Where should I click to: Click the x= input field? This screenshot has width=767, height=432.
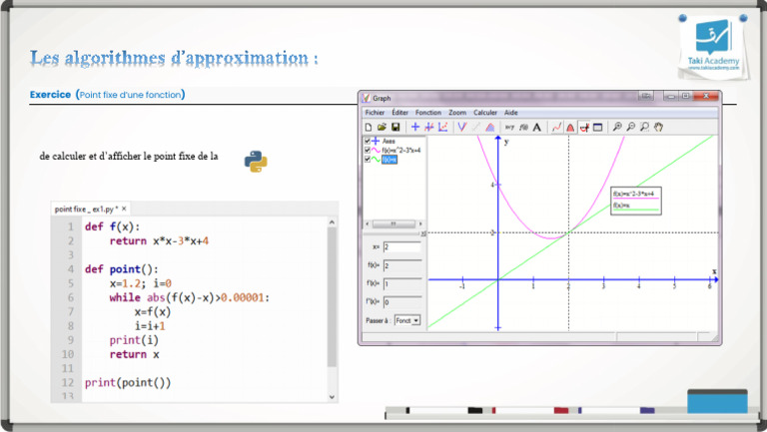click(x=402, y=246)
